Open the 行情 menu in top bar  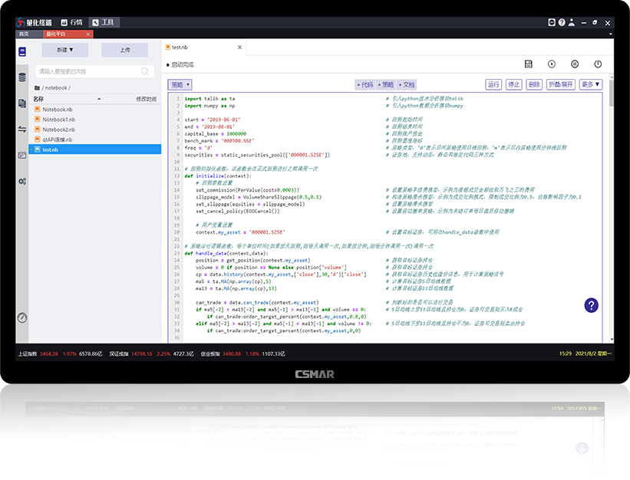(x=69, y=23)
